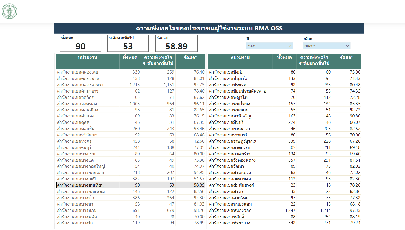Select row สำนักงานเขตราษฎร์บูรณะ
The width and height of the screenshot is (405, 230).
tap(285, 141)
